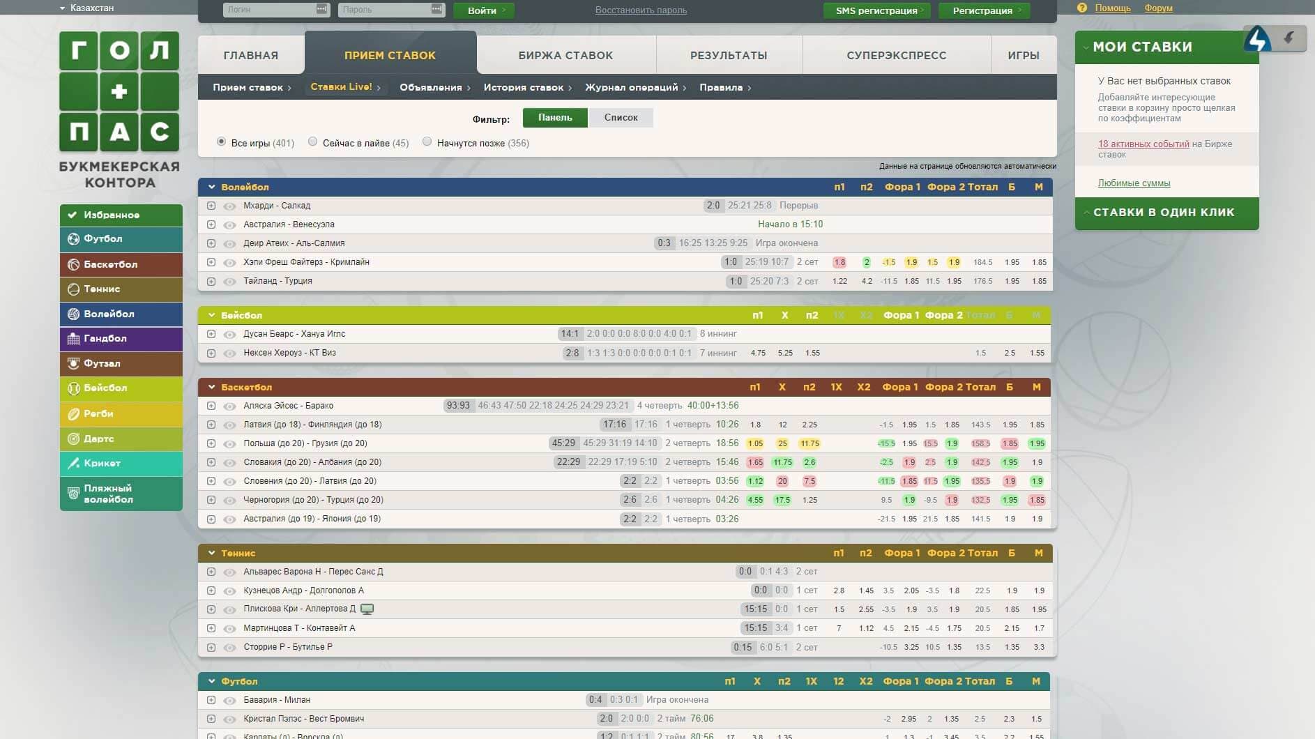Viewport: 1315px width, 739px height.
Task: Open the 'Восстановить пароль' link
Action: click(x=641, y=10)
